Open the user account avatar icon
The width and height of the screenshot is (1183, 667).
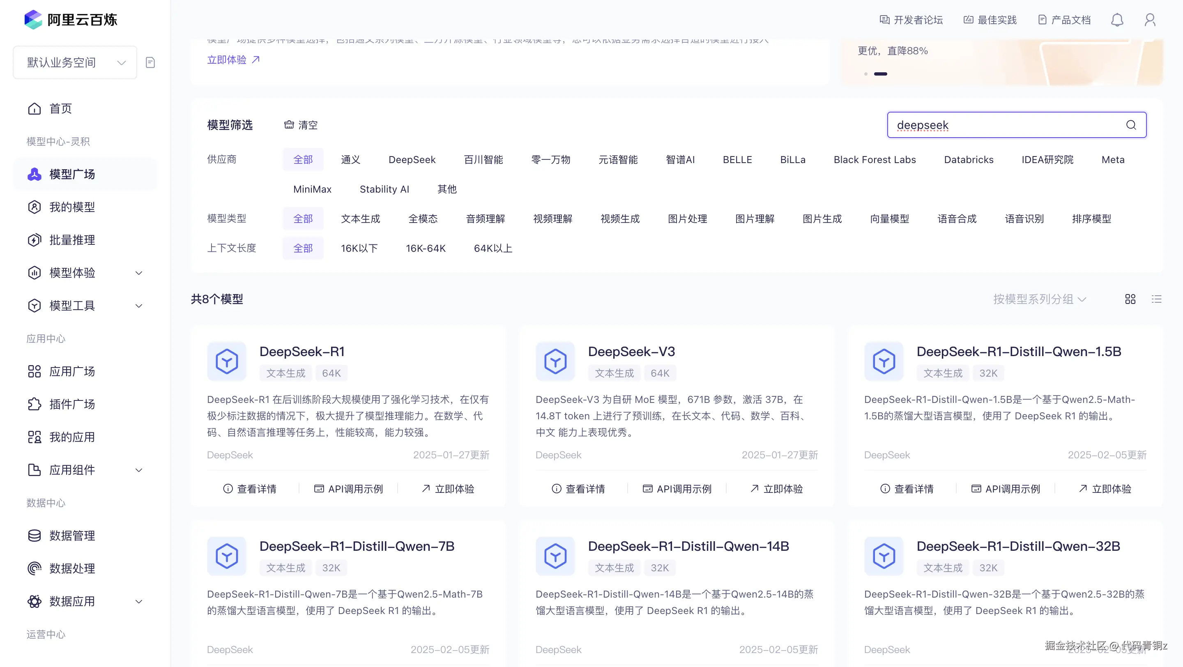click(x=1150, y=20)
